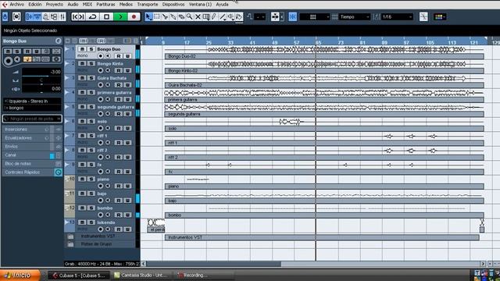Solo the bombo track
This screenshot has width=500, height=281.
(x=91, y=208)
